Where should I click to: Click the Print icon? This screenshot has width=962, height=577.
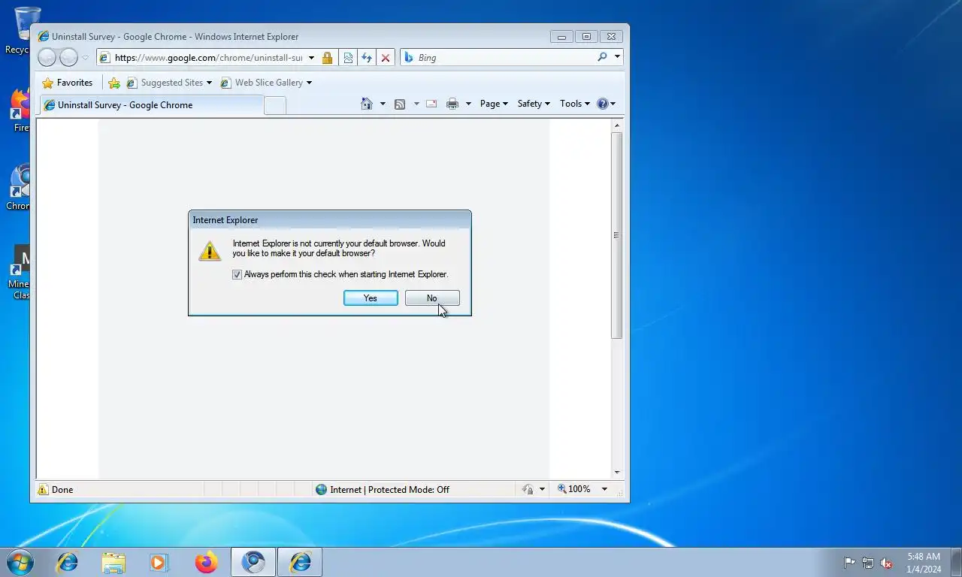coord(452,104)
